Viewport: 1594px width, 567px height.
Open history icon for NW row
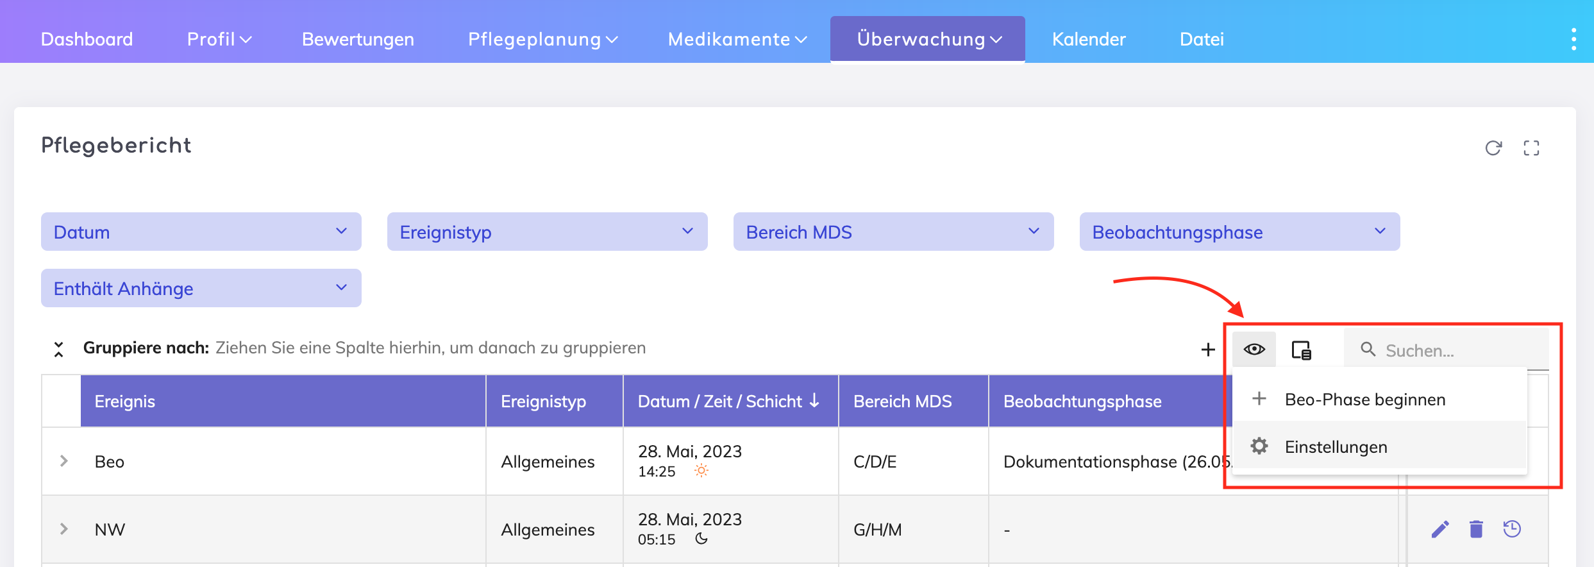1512,529
